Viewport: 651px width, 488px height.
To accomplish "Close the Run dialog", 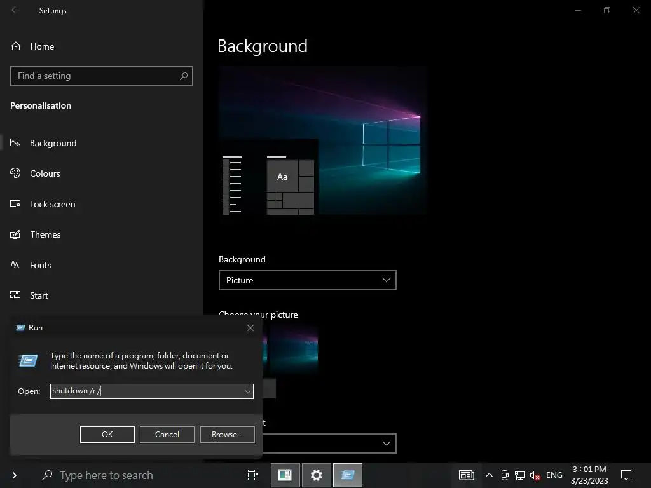I will pos(250,328).
